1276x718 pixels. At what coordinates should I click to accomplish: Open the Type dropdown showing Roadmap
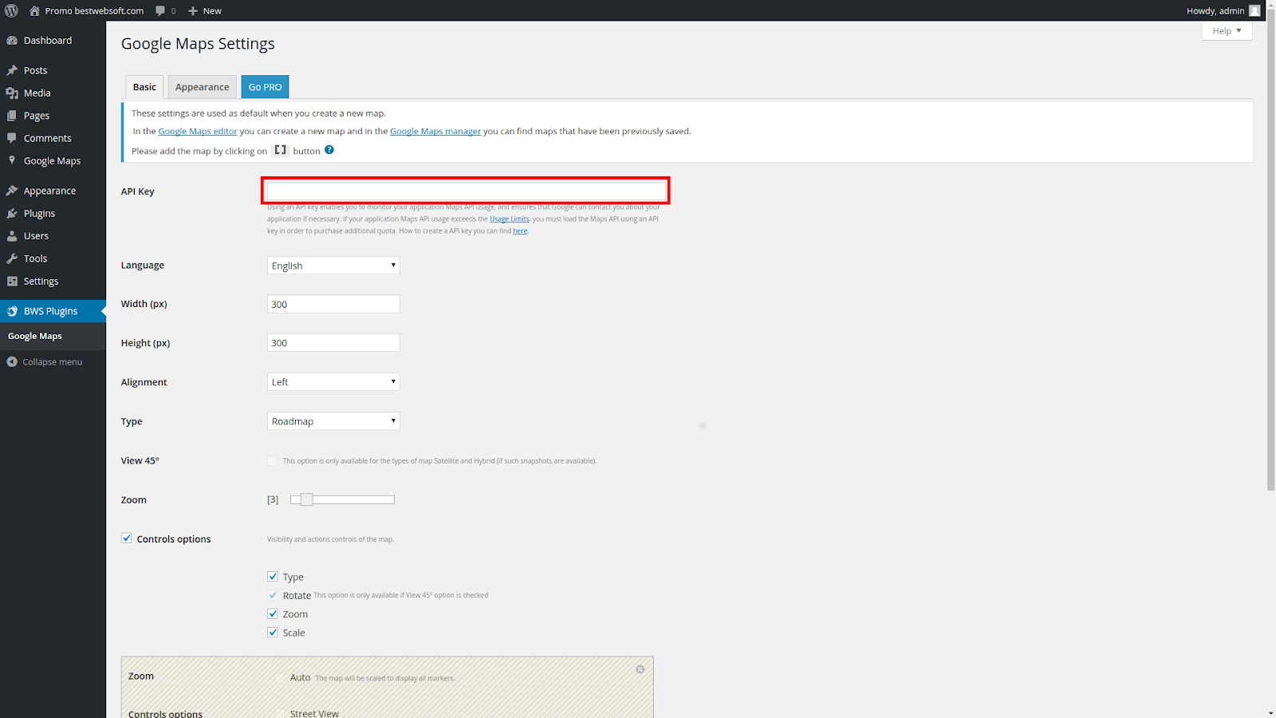point(333,421)
